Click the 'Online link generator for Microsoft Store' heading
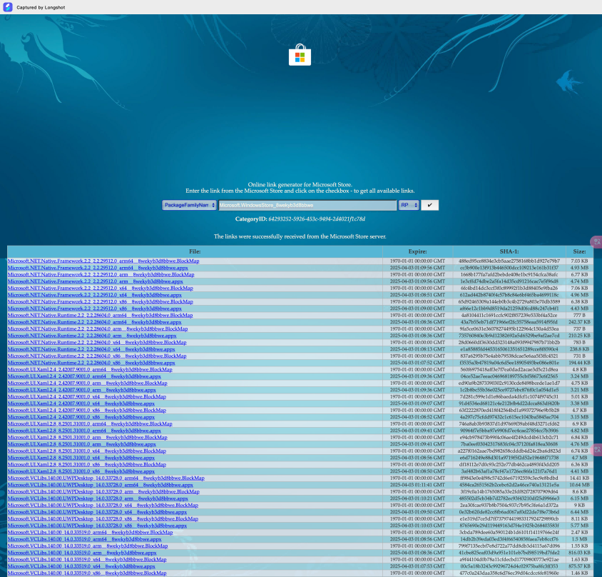Image resolution: width=602 pixels, height=577 pixels. pyautogui.click(x=300, y=184)
